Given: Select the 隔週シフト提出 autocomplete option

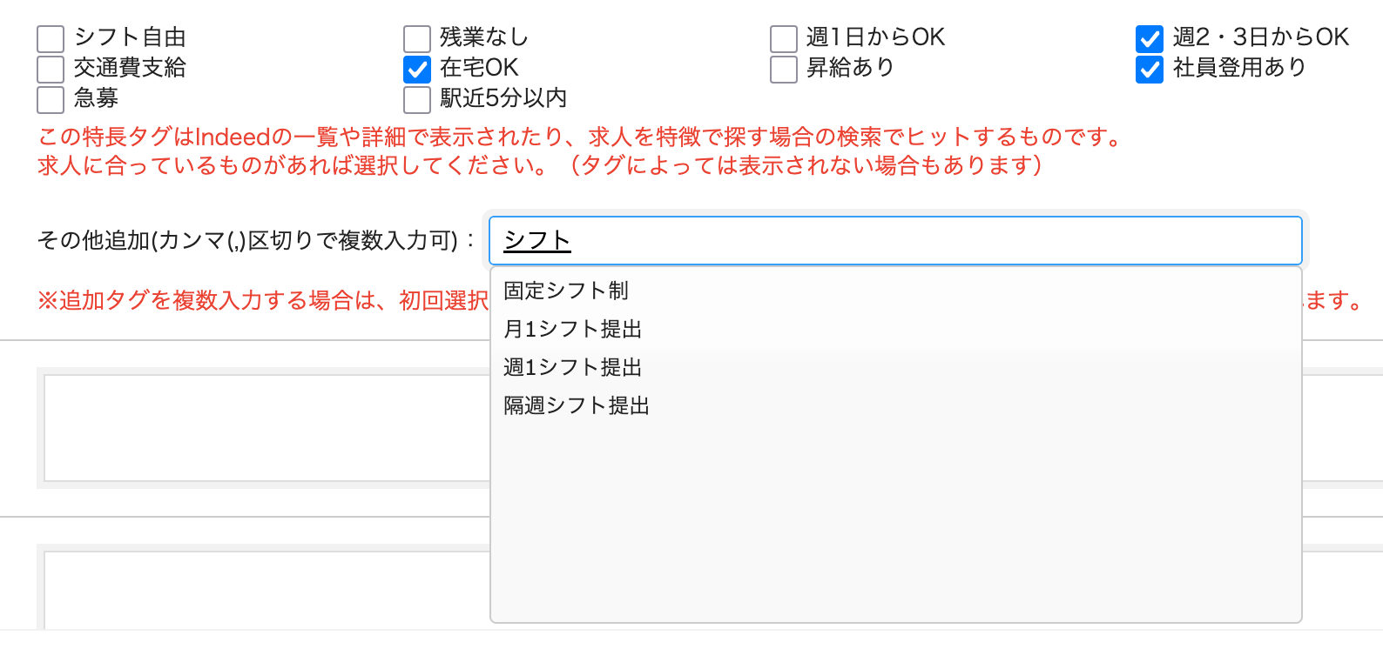Looking at the screenshot, I should coord(577,405).
